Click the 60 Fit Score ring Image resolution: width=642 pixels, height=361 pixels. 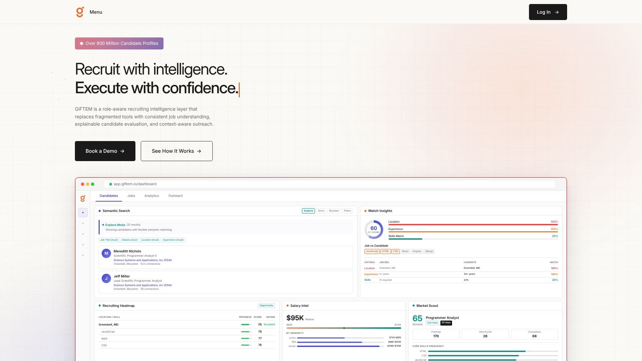point(373,229)
